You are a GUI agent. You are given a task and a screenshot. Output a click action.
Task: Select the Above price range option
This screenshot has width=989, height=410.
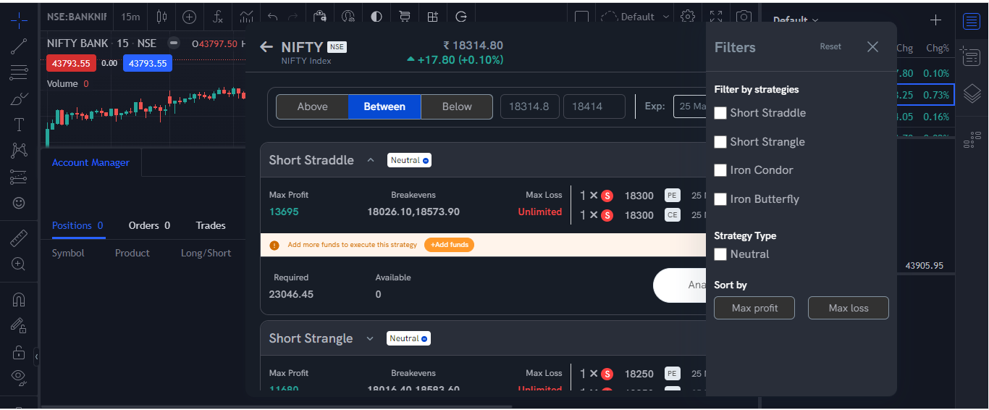[313, 106]
